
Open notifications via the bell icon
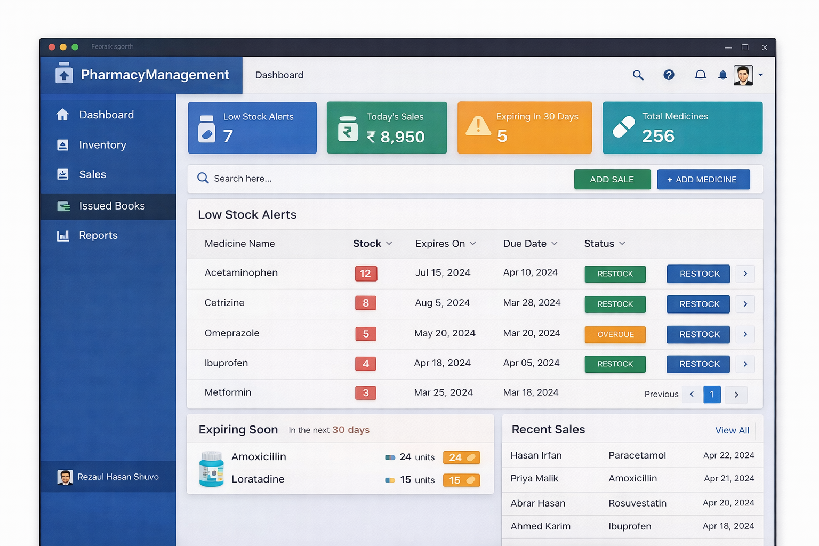(701, 75)
